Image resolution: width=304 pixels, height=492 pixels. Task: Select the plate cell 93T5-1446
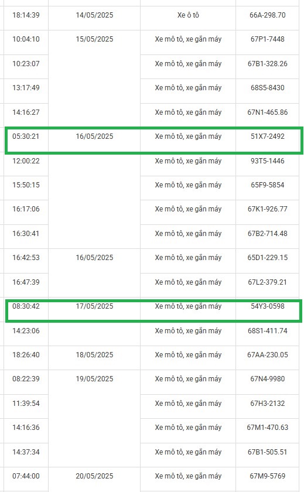click(x=267, y=164)
